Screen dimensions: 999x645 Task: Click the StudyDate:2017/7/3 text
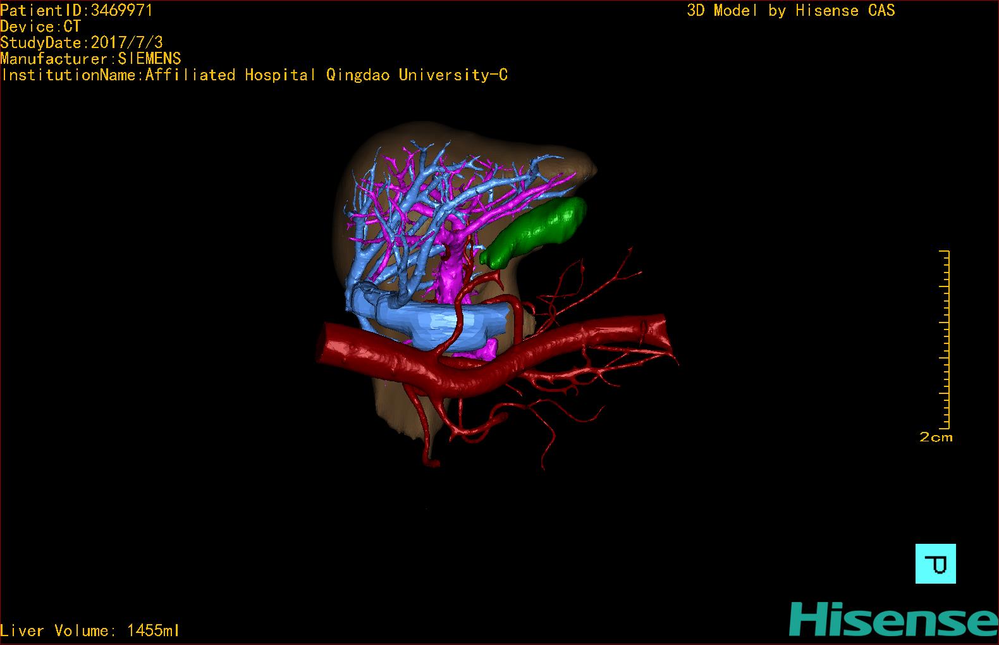[x=82, y=42]
